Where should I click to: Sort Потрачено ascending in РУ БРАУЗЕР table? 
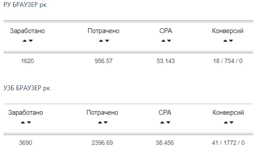tap(101, 41)
